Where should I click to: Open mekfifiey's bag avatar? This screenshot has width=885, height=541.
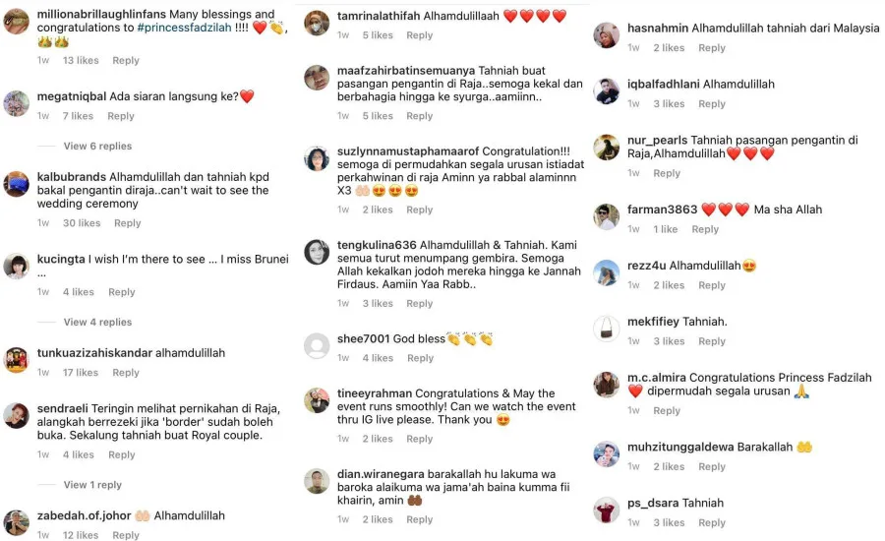(607, 329)
